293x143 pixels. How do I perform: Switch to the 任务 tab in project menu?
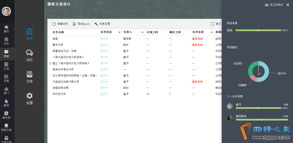click(29, 34)
